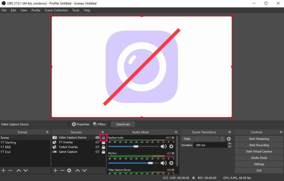Viewport: 284px width, 181px height.
Task: Open the Scene Collection menu
Action: [x=56, y=10]
